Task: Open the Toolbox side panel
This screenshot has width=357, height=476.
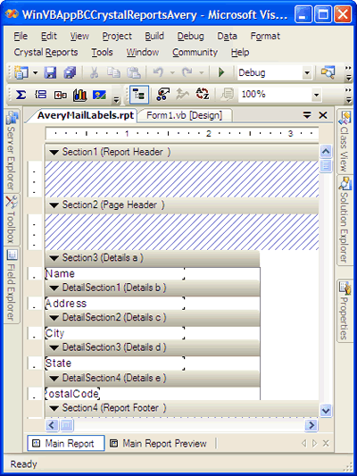Action: [x=12, y=220]
